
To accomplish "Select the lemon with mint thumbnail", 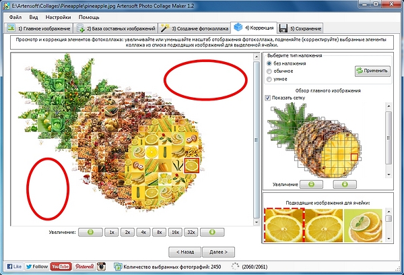I will point(363,226).
